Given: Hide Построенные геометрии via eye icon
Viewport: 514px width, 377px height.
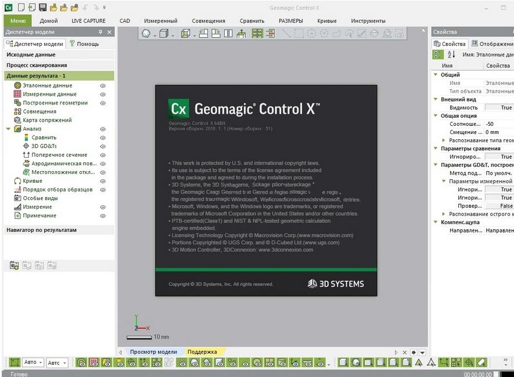Looking at the screenshot, I should pyautogui.click(x=103, y=103).
